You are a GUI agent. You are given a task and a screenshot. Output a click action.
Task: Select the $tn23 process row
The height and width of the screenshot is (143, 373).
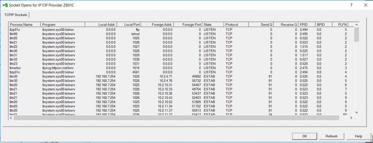pos(181,63)
